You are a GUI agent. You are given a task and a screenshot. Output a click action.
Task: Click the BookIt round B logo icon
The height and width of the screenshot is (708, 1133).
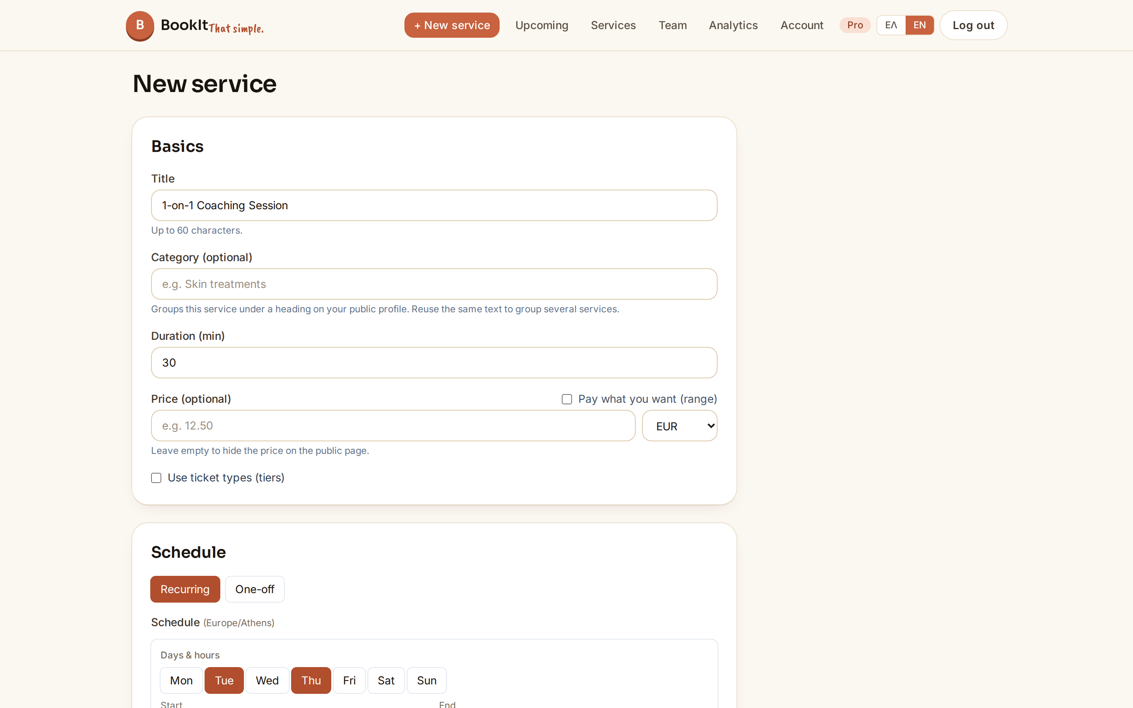click(x=140, y=26)
